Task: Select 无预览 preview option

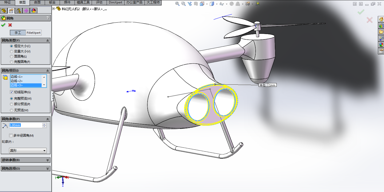Action: 11,110
